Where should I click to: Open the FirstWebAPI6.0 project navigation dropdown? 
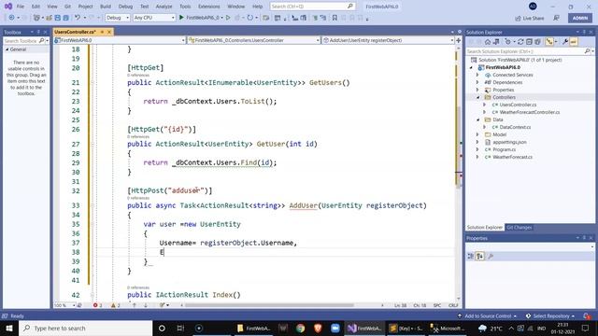coord(120,40)
